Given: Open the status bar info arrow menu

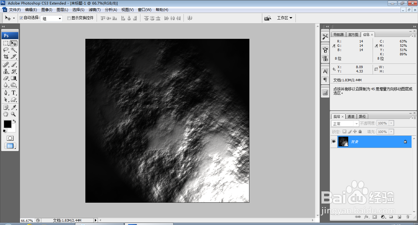Looking at the screenshot, I should coord(95,220).
